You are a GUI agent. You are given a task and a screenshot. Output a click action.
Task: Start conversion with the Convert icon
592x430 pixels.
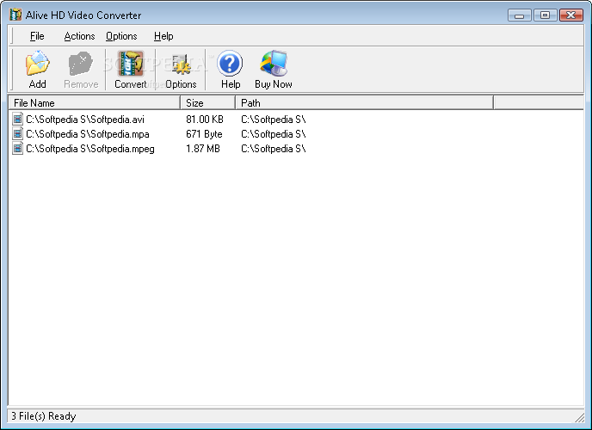point(131,64)
